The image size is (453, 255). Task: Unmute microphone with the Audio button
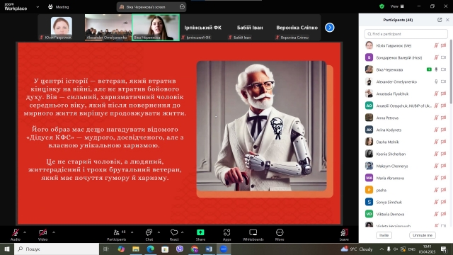[16, 234]
